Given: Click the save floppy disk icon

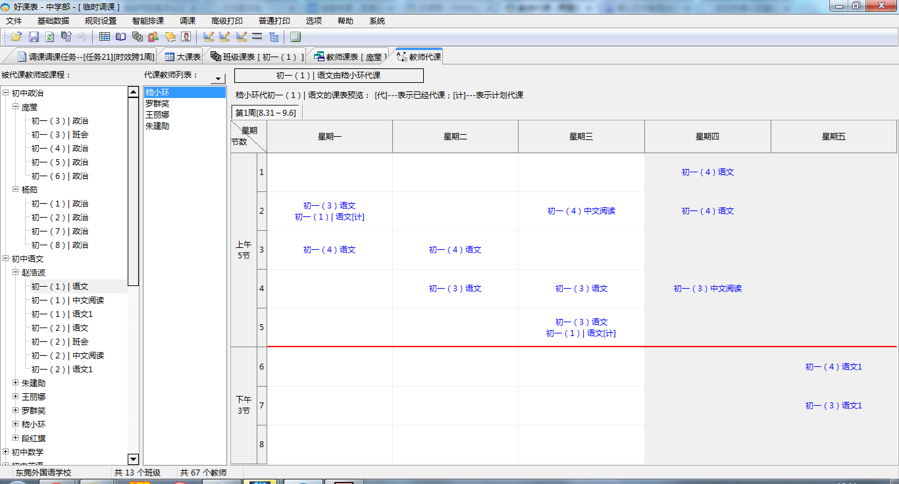Looking at the screenshot, I should pos(34,37).
